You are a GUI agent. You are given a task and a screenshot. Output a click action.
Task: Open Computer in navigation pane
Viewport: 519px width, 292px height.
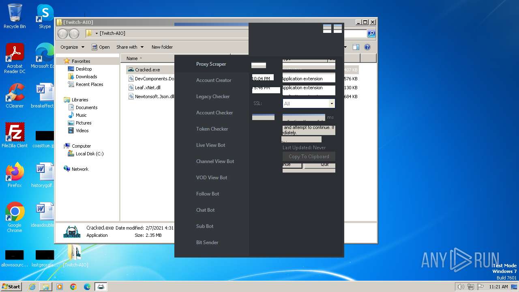coord(81,146)
